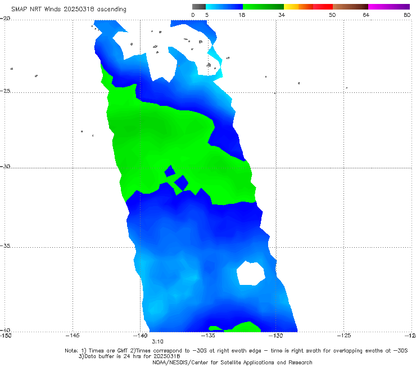Click latitude axis label '-35'
Screen dimensions: 416x366
pos(5,246)
